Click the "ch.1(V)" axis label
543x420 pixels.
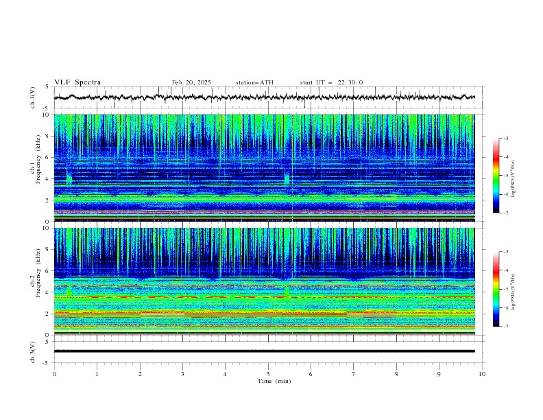click(33, 97)
